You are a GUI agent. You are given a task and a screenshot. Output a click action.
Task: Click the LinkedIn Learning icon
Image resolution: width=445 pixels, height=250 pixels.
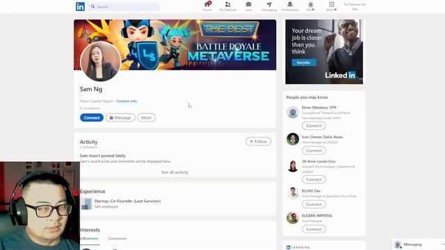coord(289,247)
